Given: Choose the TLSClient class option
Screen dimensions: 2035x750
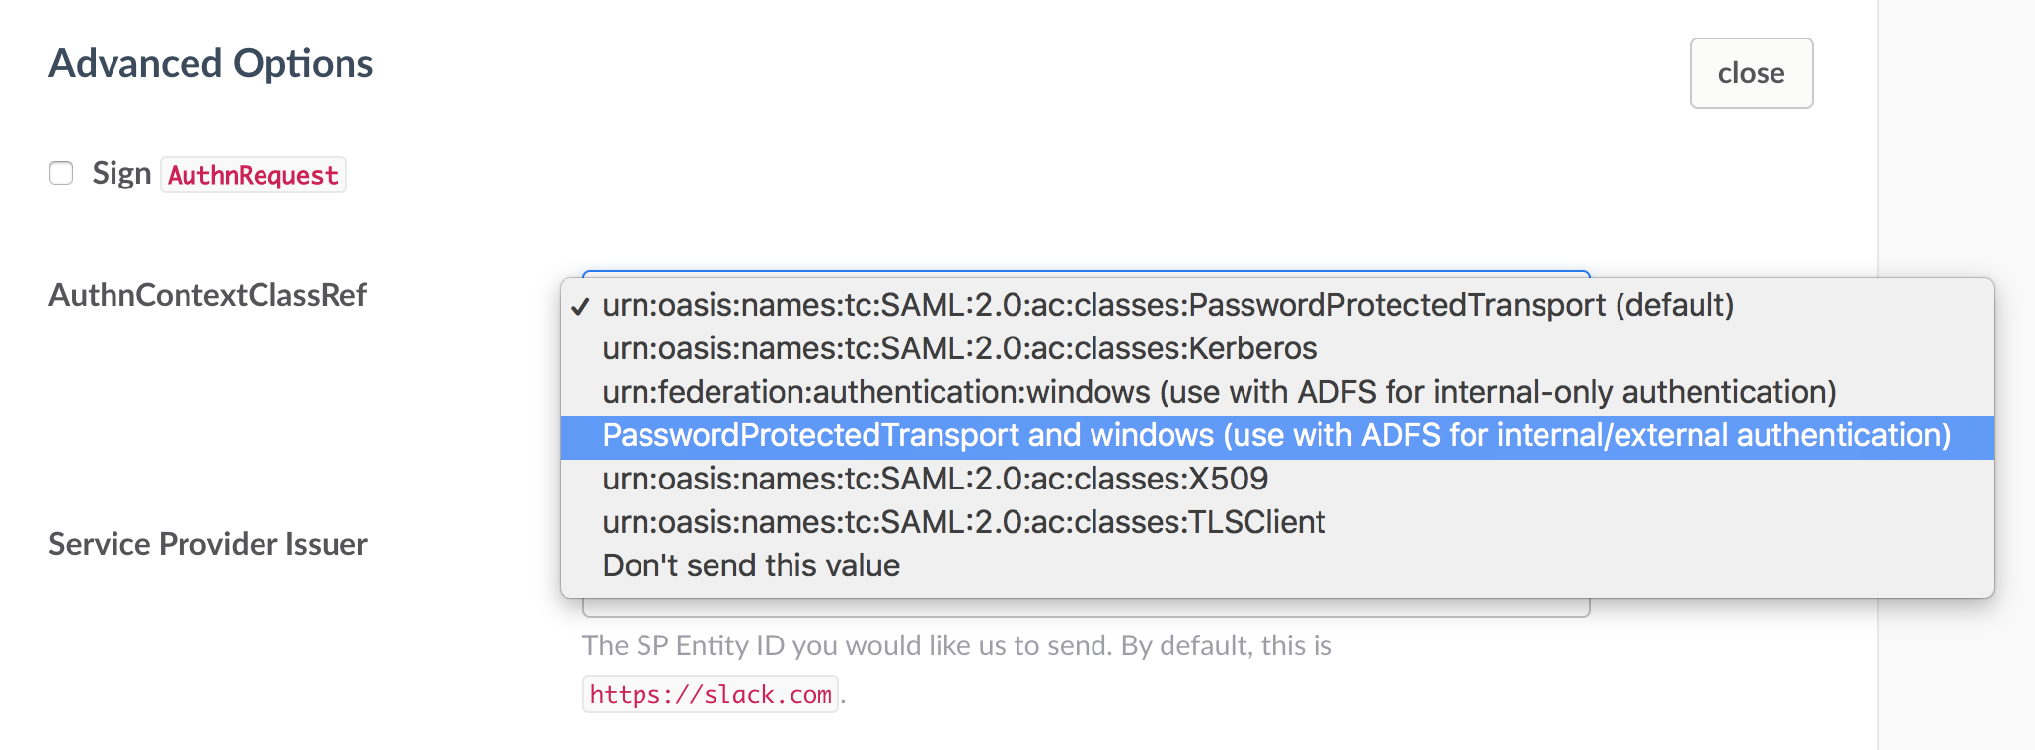Looking at the screenshot, I should 963,522.
